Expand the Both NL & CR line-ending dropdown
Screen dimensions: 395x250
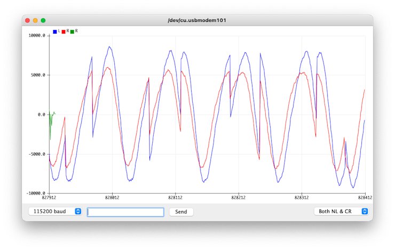341,212
